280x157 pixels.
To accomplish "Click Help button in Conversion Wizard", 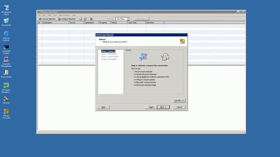I will point(103,107).
